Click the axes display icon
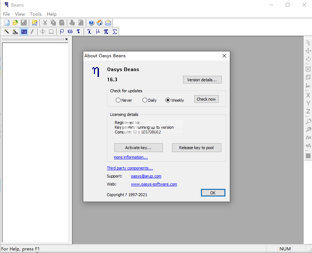This screenshot has width=312, height=253. pos(308,85)
